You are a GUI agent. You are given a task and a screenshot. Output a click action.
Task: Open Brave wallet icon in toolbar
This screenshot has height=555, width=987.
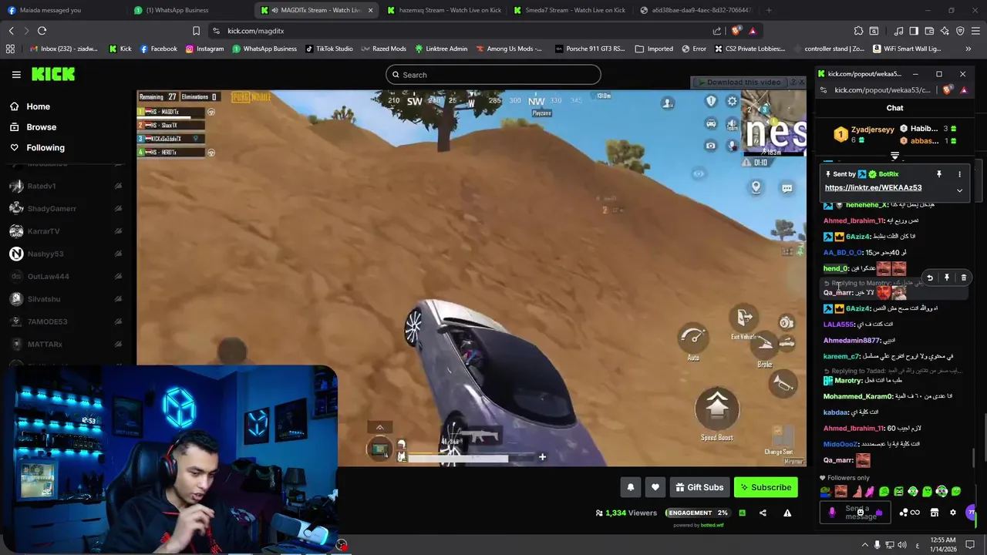[x=929, y=31]
